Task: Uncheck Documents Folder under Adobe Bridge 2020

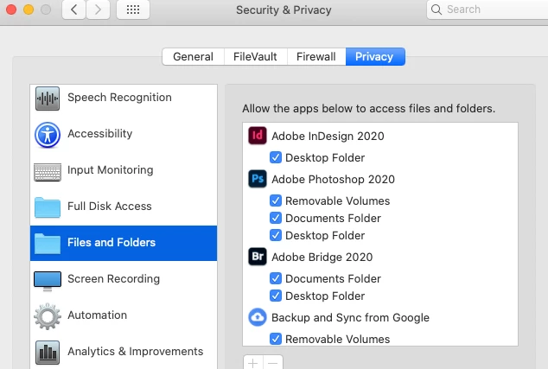Action: (276, 278)
